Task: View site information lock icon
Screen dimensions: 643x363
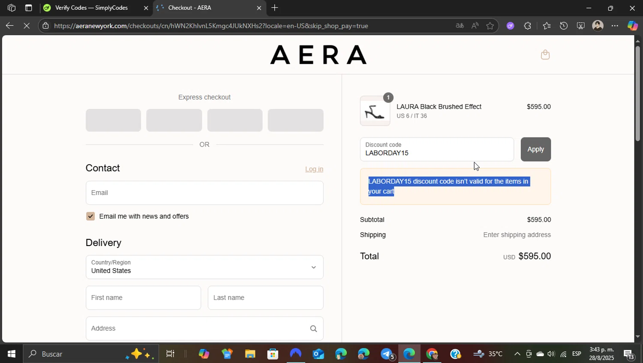Action: 46,26
